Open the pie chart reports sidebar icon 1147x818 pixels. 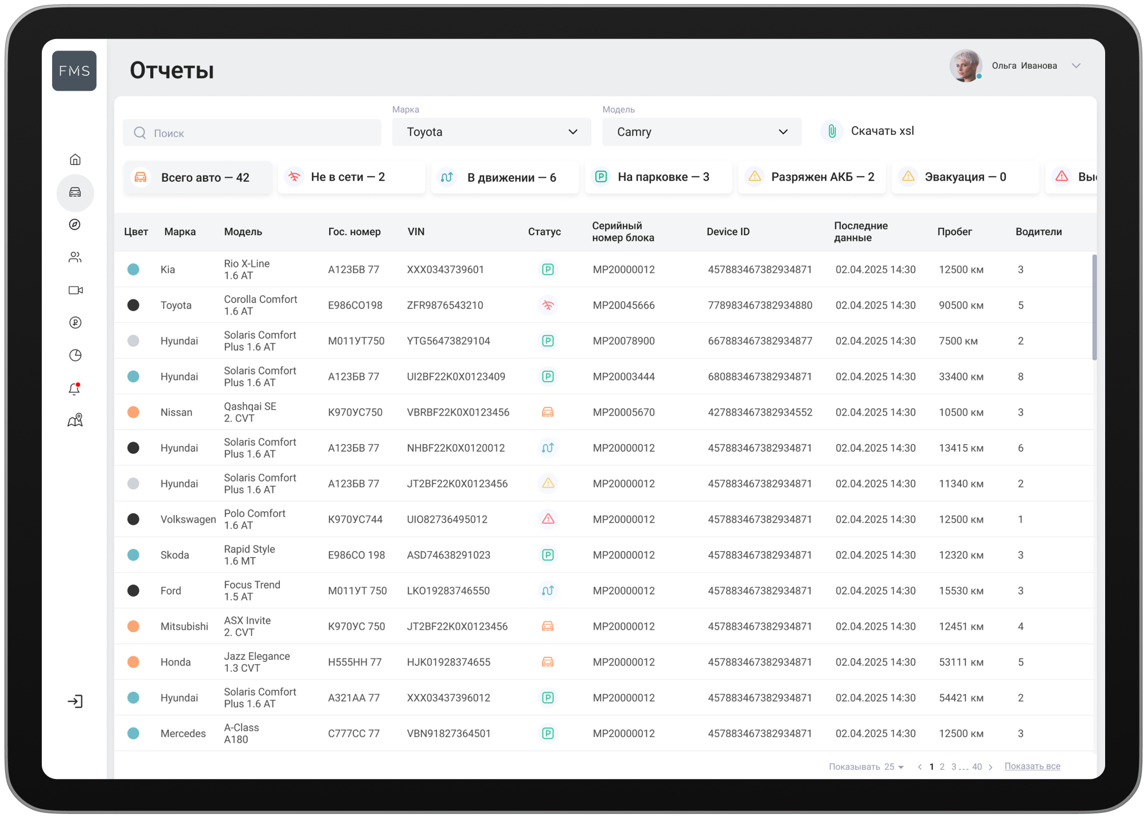(x=75, y=355)
